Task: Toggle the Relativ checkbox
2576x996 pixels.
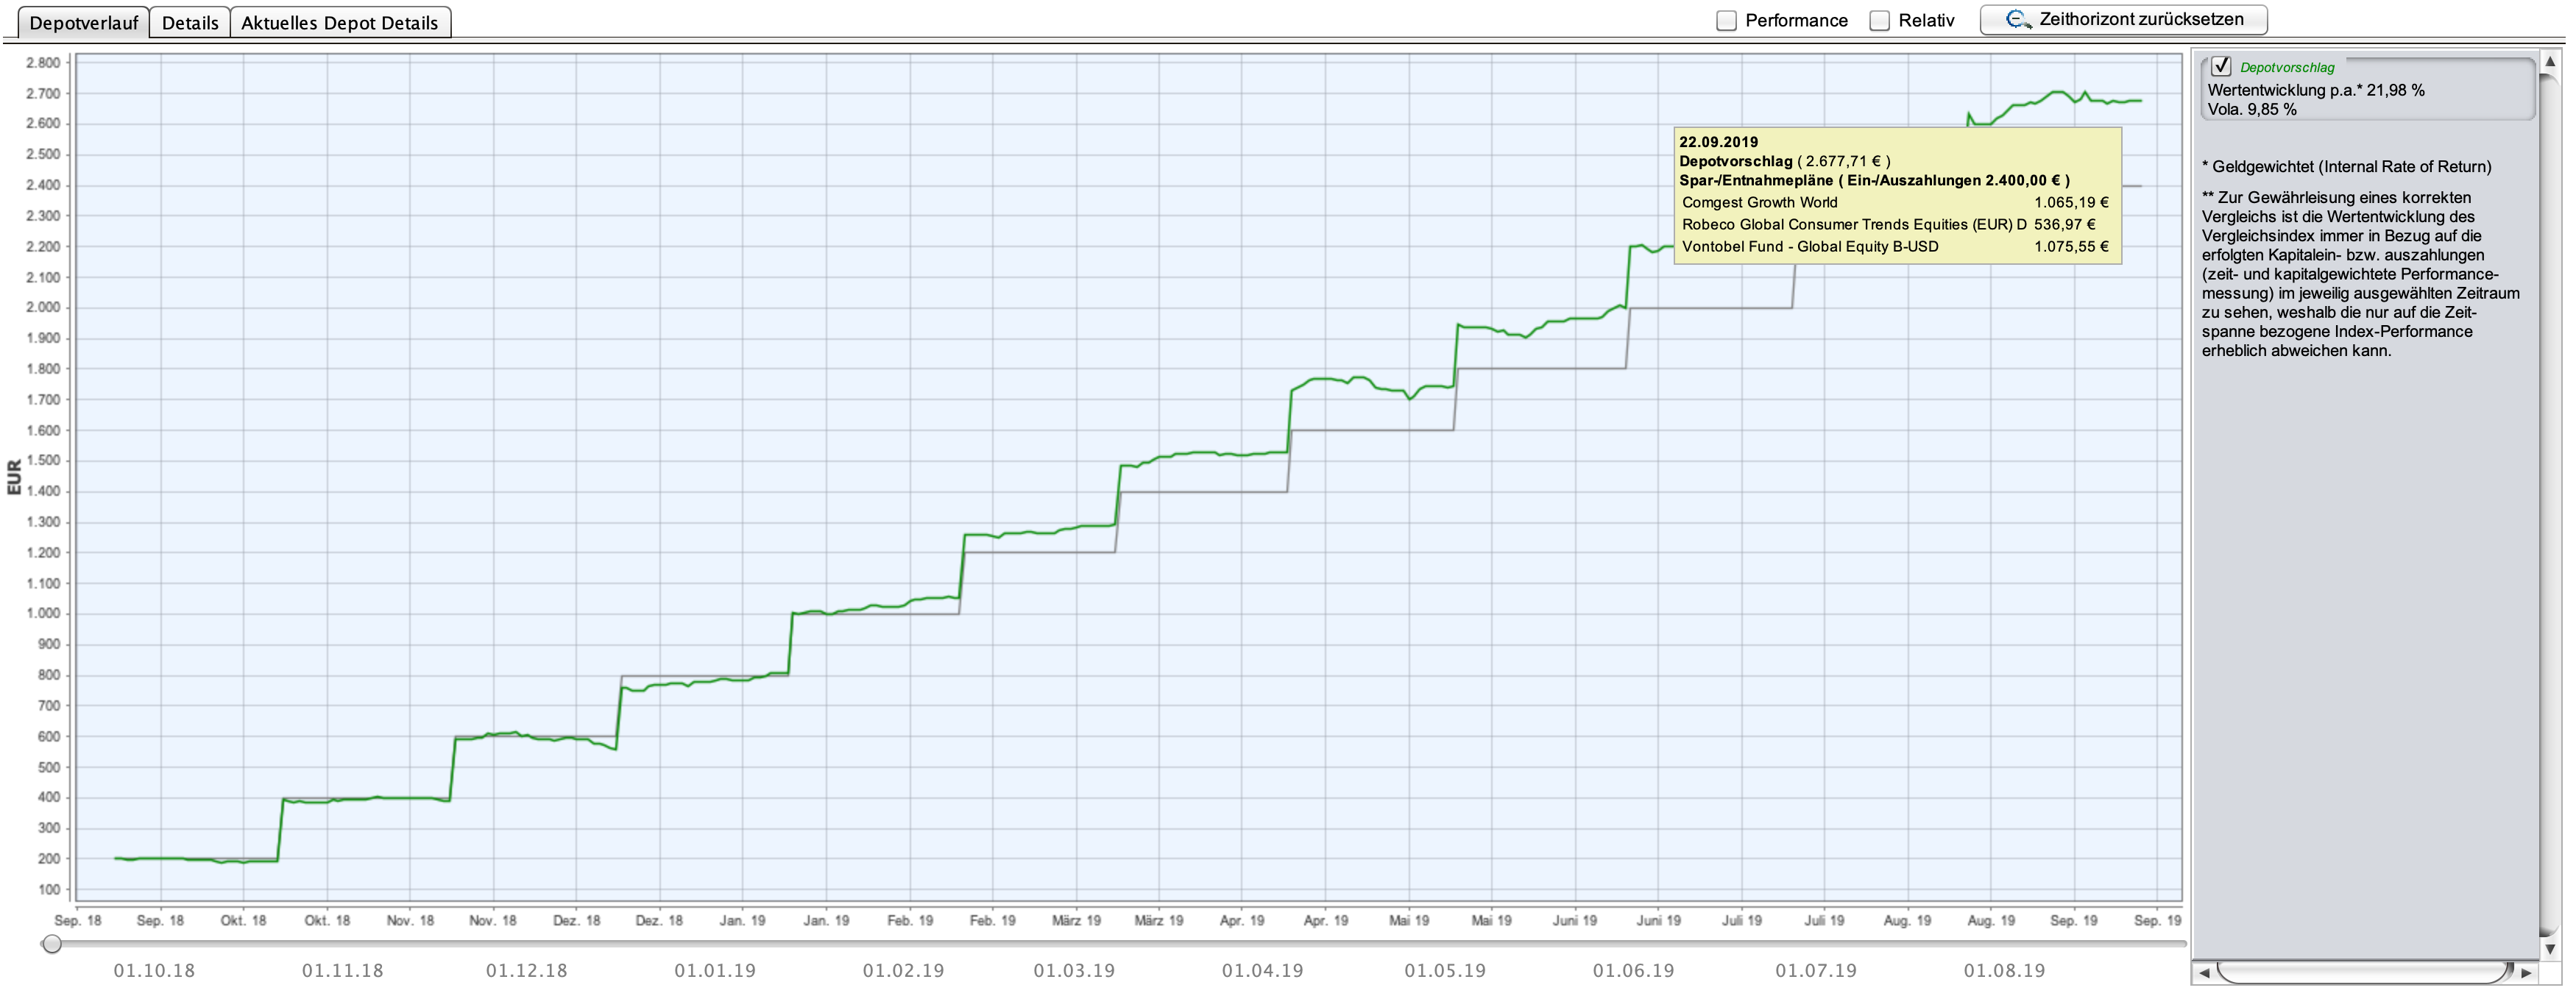Action: 1880,20
